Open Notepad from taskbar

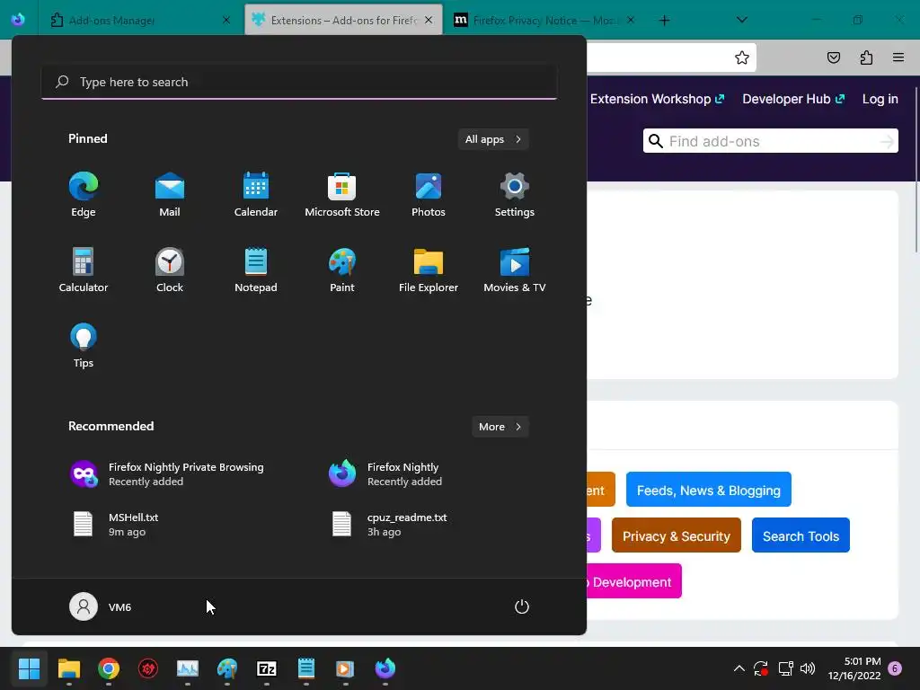coord(306,668)
